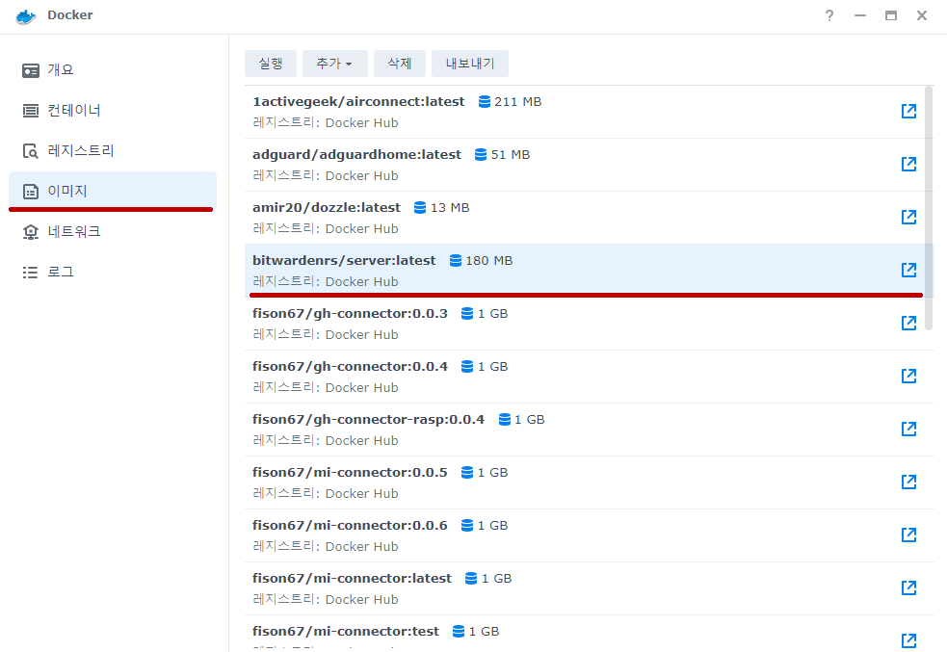Open link icon for fison67/mi-connector:test

909,640
